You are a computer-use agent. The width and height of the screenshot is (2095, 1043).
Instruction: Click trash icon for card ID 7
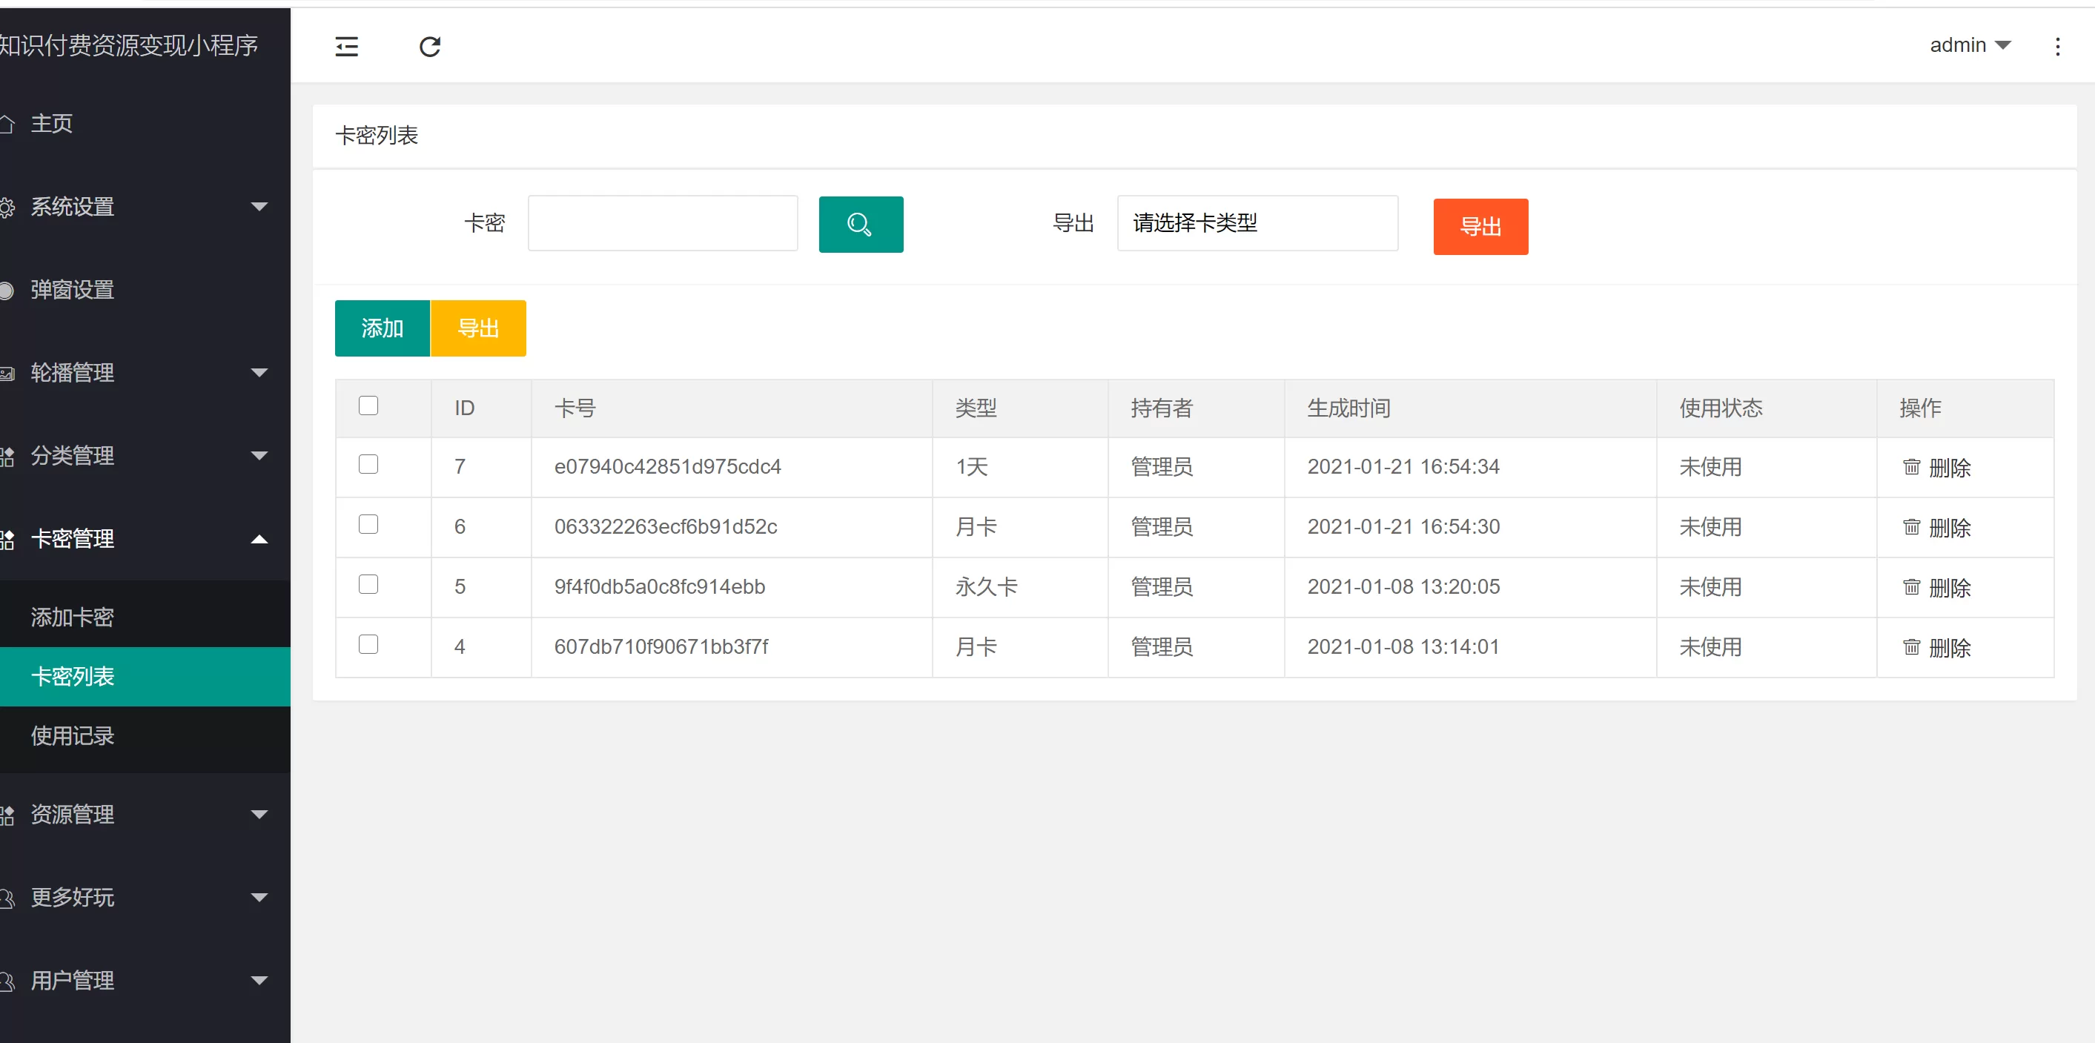point(1911,466)
